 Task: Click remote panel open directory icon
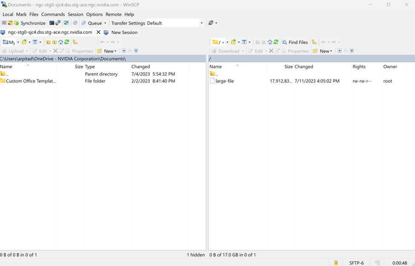233,42
